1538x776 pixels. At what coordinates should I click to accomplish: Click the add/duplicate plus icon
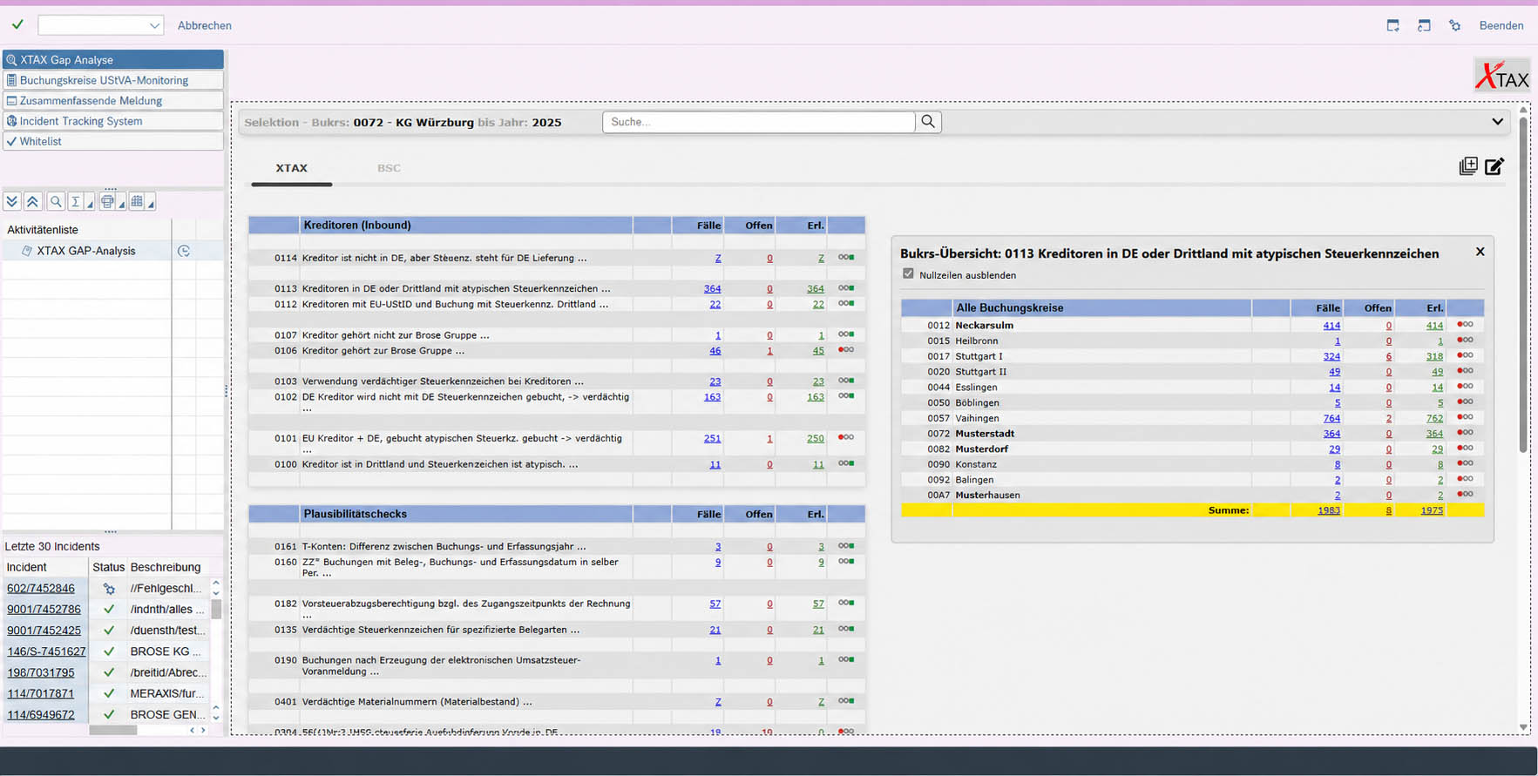point(1468,166)
